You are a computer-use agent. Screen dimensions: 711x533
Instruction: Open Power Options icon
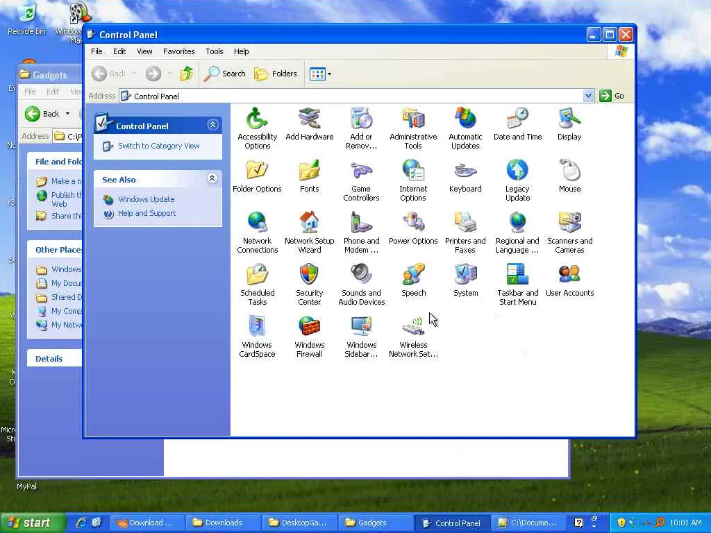pos(413,228)
